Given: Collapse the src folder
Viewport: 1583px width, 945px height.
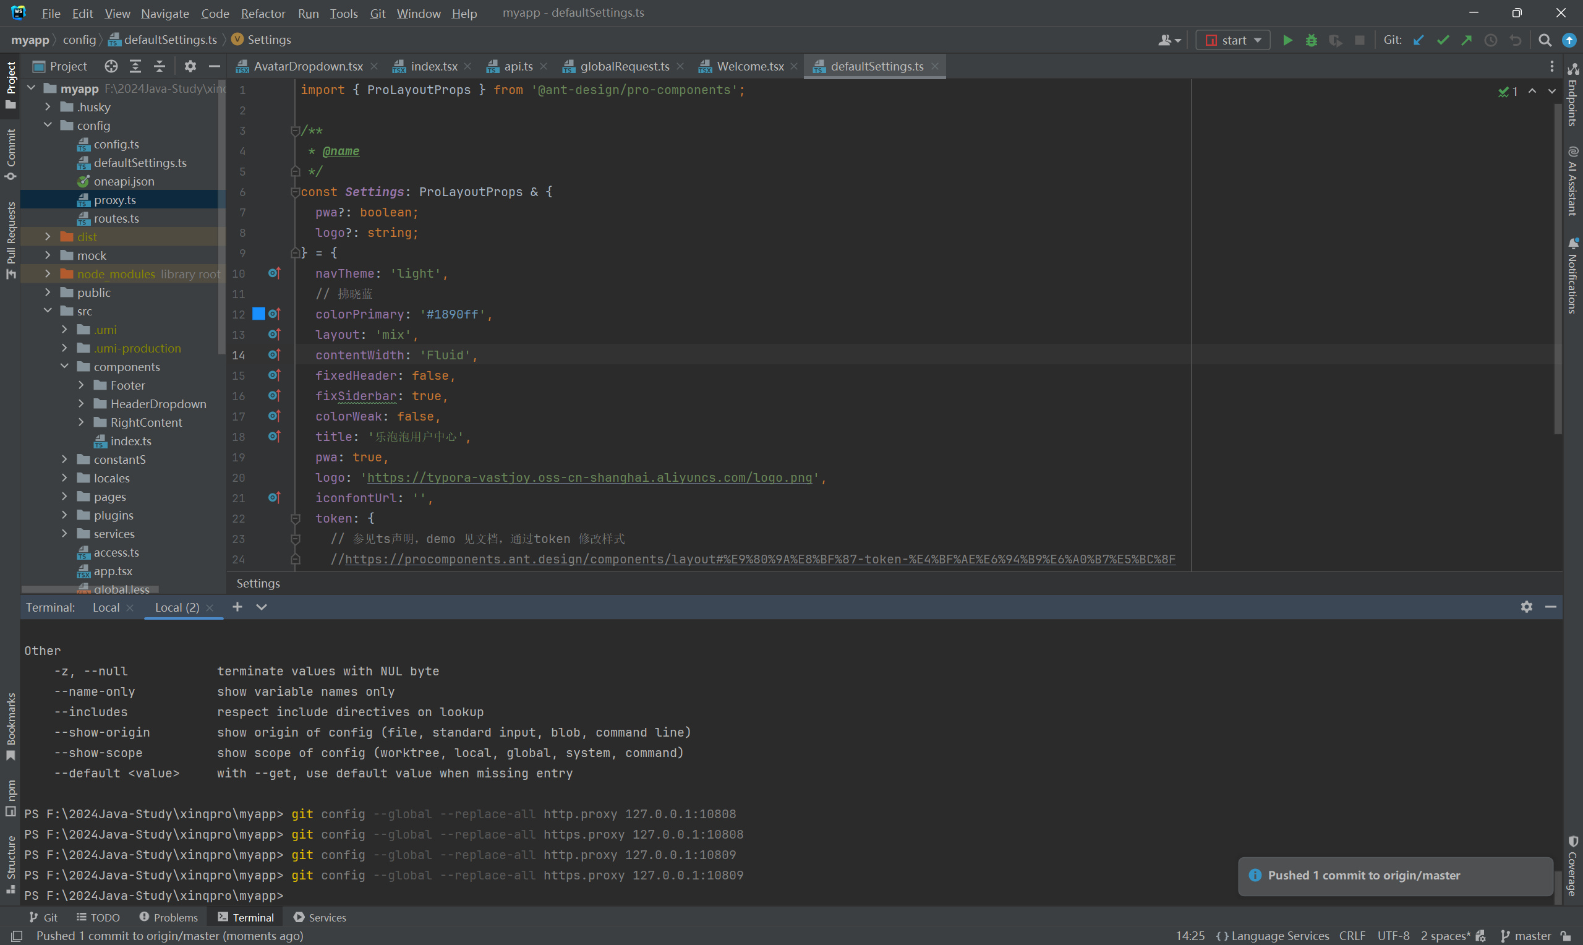Looking at the screenshot, I should [x=48, y=310].
